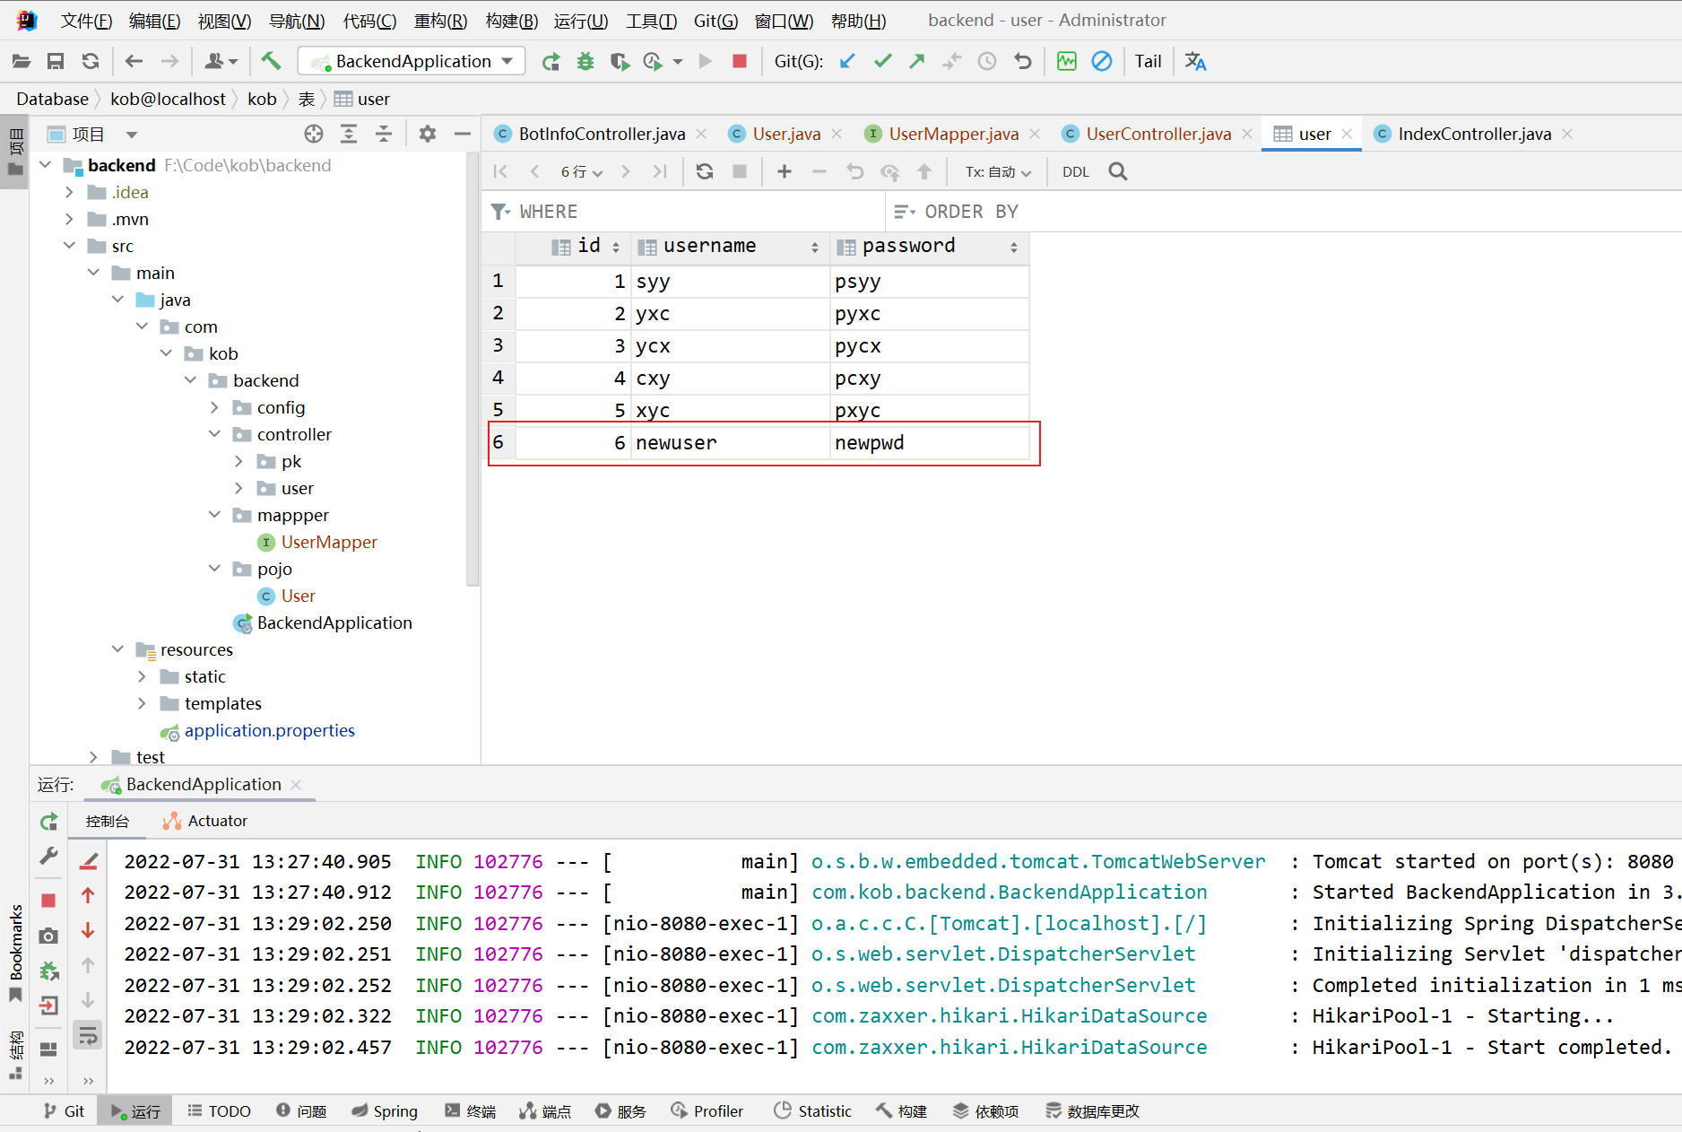This screenshot has width=1682, height=1132.
Task: Click Git push arrow icon
Action: coord(916,61)
